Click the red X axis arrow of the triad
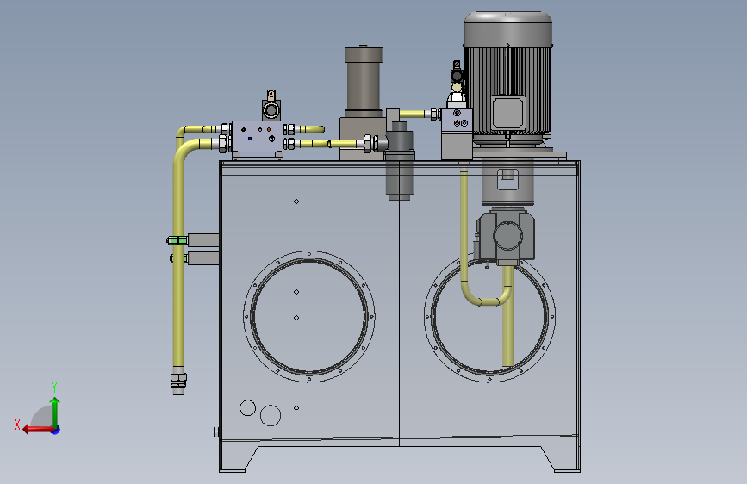 37,430
